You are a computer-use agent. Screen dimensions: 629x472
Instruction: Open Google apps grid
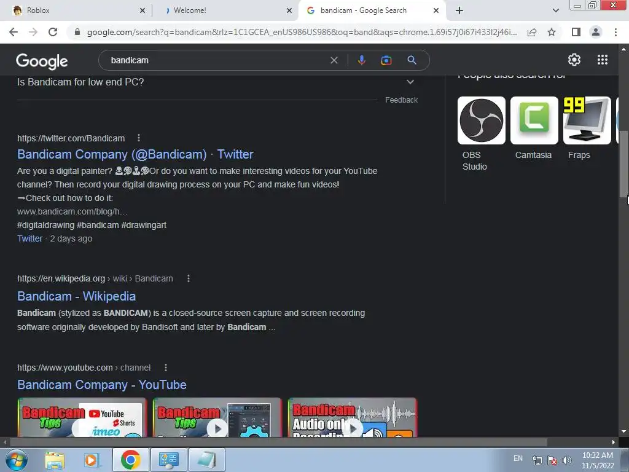(x=603, y=60)
